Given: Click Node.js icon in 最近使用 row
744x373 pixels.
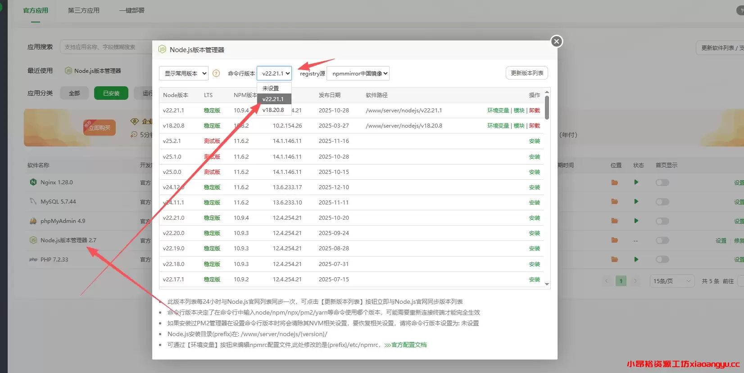Looking at the screenshot, I should pyautogui.click(x=68, y=71).
